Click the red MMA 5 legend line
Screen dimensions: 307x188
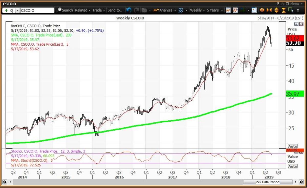[x=39, y=44]
